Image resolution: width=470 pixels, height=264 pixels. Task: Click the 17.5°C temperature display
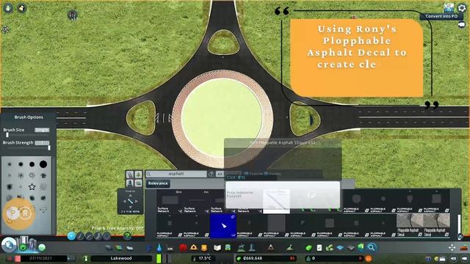[205, 258]
